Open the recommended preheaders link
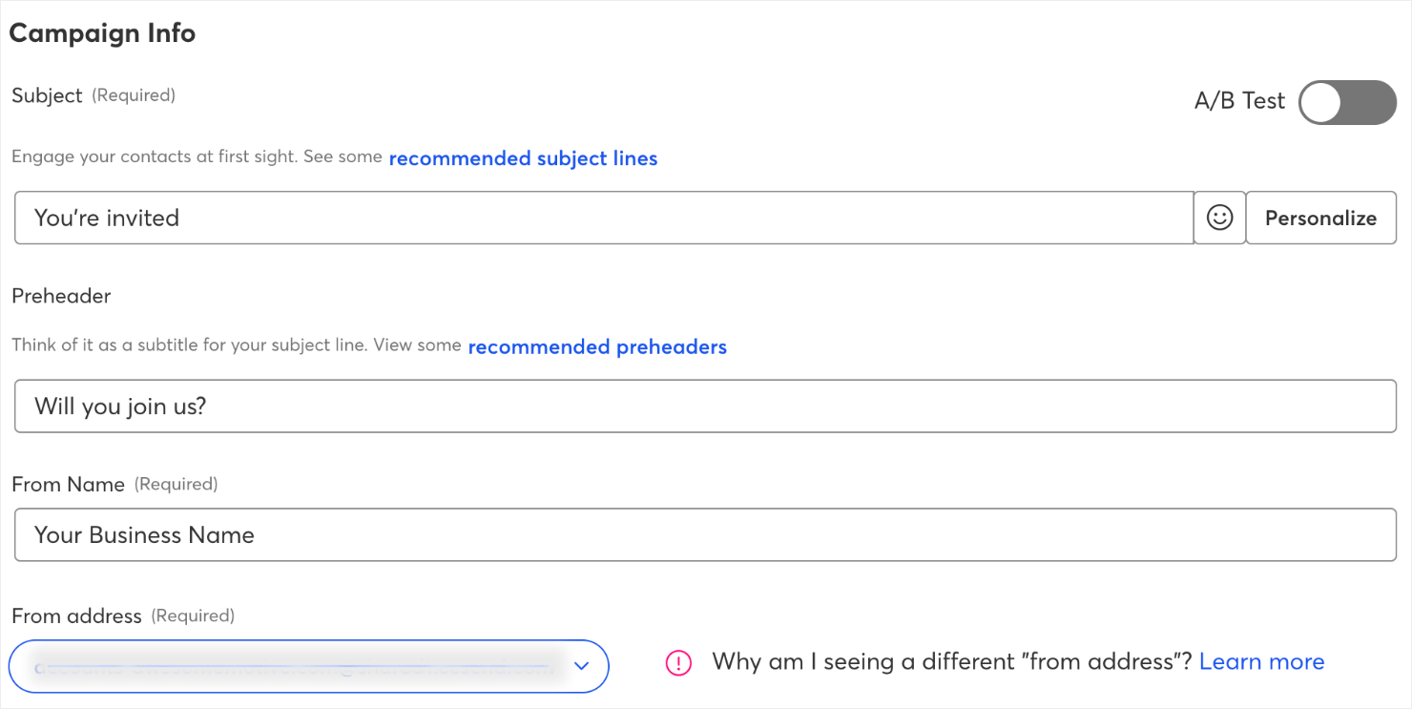The height and width of the screenshot is (709, 1412). pyautogui.click(x=597, y=347)
